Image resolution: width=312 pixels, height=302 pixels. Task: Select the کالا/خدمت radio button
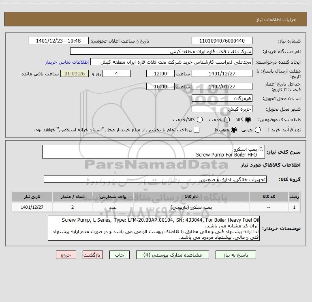pos(200,120)
